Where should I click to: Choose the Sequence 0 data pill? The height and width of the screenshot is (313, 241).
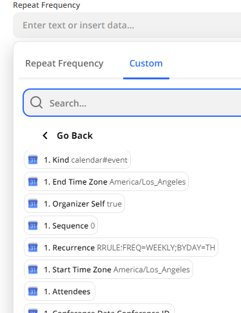[x=61, y=225]
